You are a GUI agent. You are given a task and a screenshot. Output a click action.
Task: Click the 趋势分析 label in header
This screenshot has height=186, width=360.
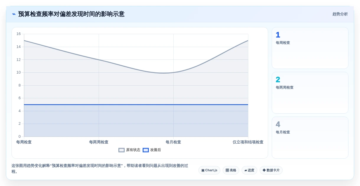point(340,14)
